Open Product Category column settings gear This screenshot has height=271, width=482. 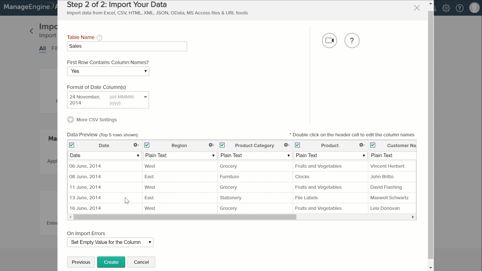(x=286, y=145)
